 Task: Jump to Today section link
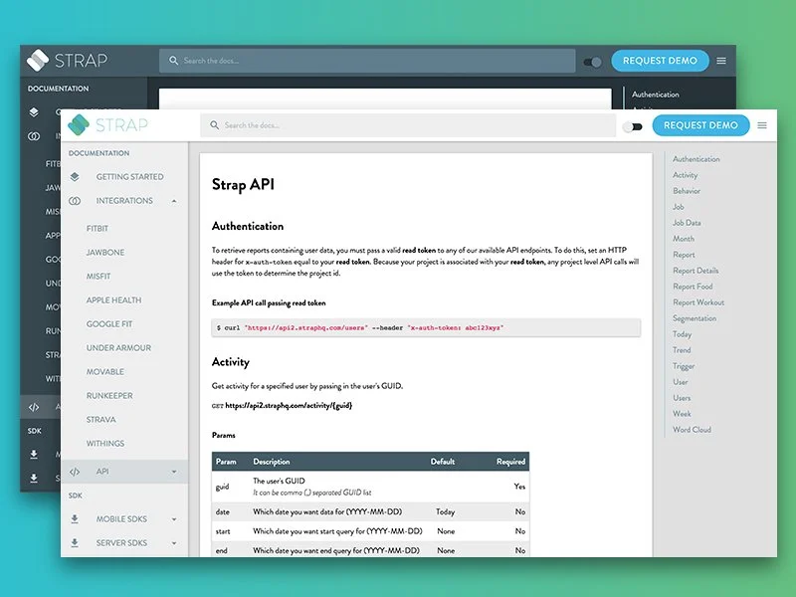(682, 334)
